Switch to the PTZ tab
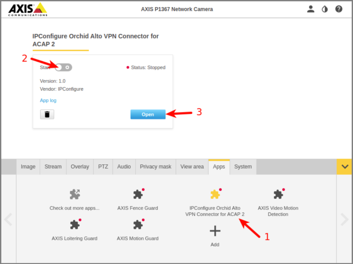 [103, 166]
